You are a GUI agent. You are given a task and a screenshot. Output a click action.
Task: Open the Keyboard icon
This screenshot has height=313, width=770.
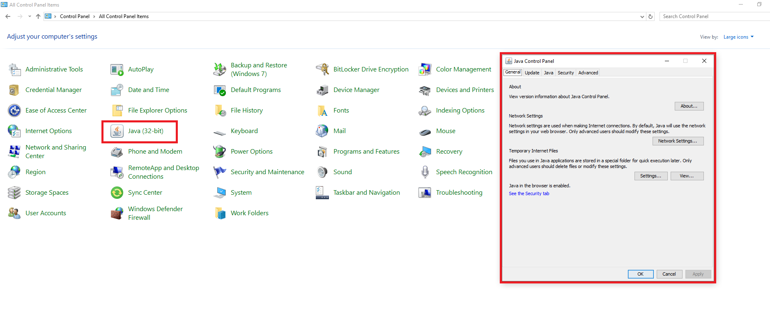coord(220,132)
